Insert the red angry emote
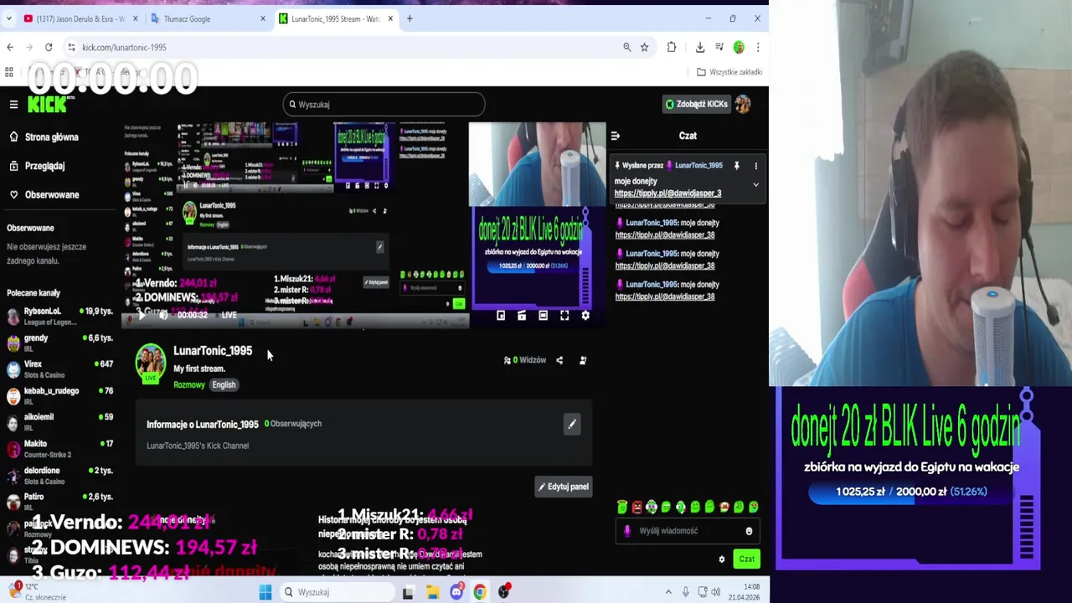This screenshot has width=1072, height=603. point(636,507)
